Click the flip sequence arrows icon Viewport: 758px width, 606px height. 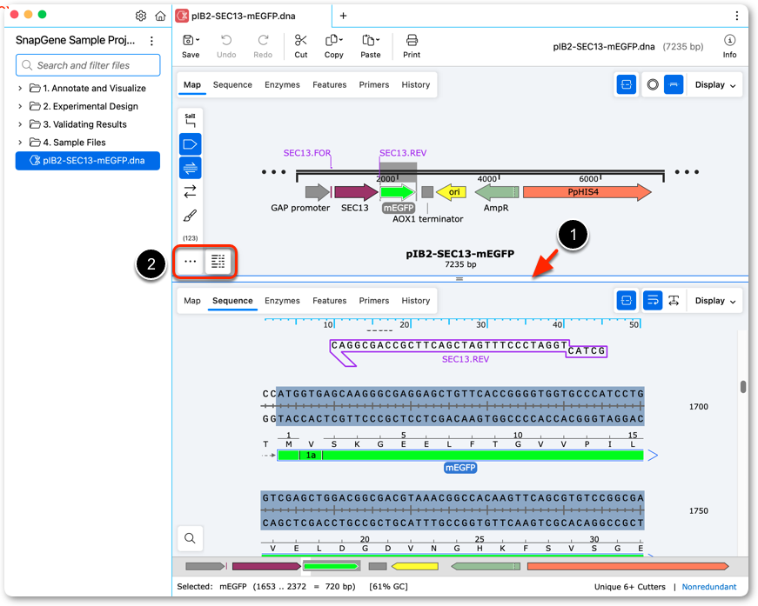(191, 191)
